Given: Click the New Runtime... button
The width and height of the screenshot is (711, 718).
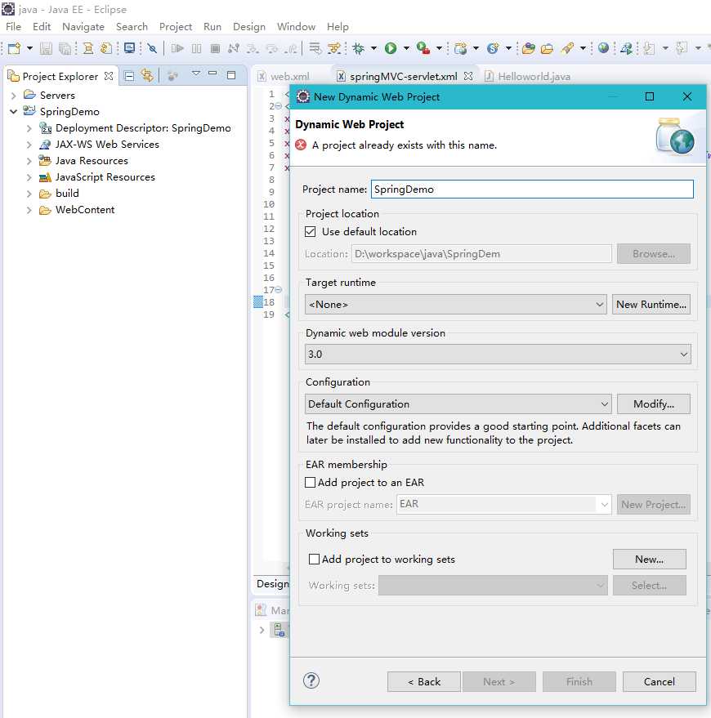Looking at the screenshot, I should click(651, 305).
